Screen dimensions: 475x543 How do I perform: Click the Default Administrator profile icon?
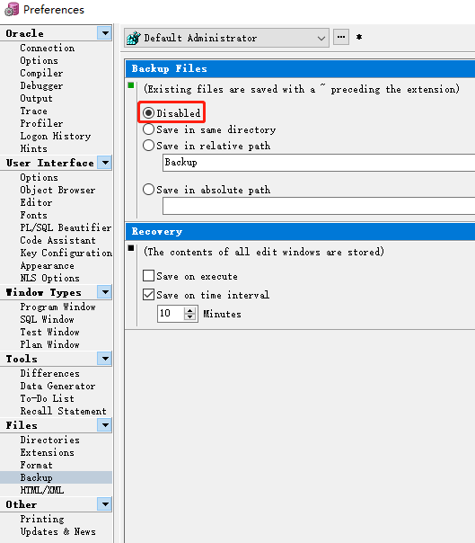134,38
